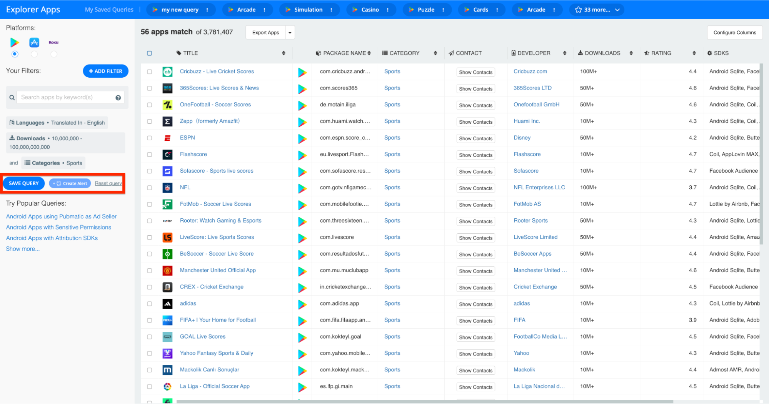This screenshot has height=404, width=769.
Task: Open the keyword search help icon
Action: pos(118,98)
